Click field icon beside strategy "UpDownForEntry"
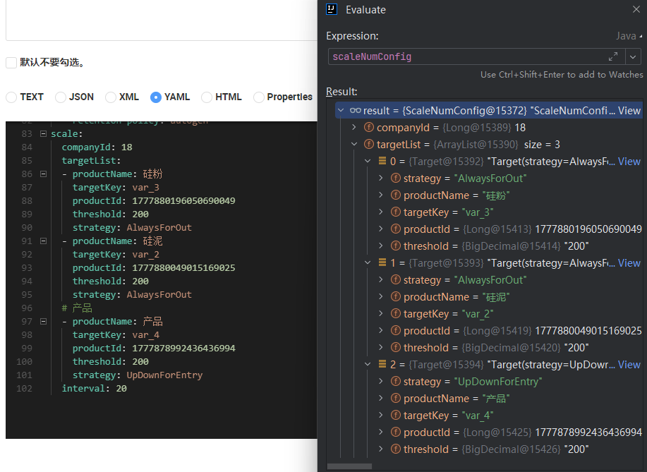Viewport: 647px width, 472px height. coord(396,381)
